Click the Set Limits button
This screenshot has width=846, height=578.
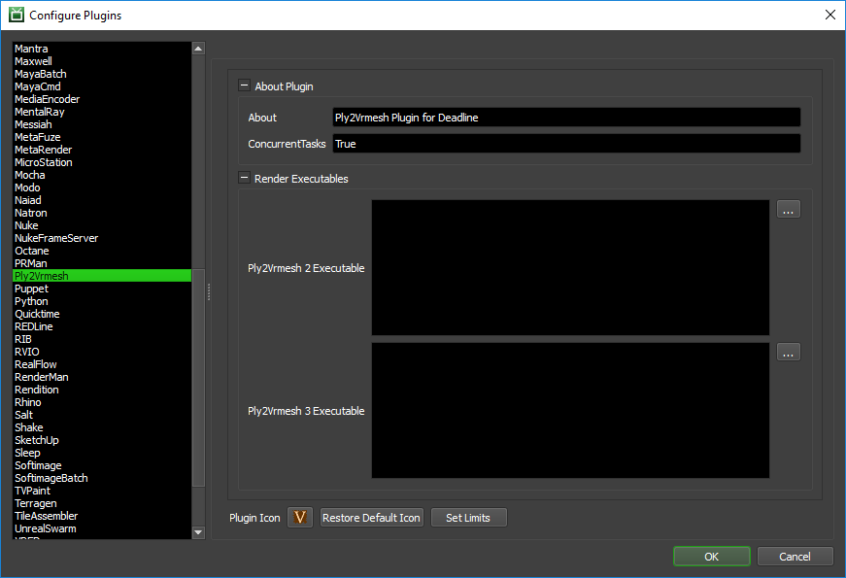coord(468,518)
